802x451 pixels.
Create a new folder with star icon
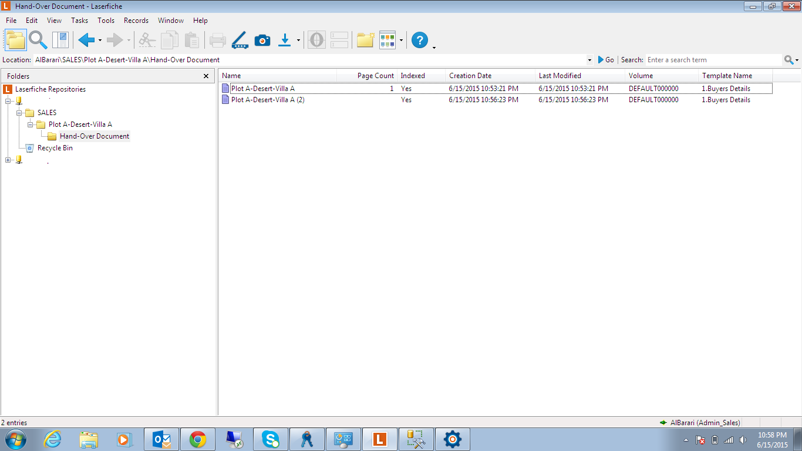click(x=365, y=40)
